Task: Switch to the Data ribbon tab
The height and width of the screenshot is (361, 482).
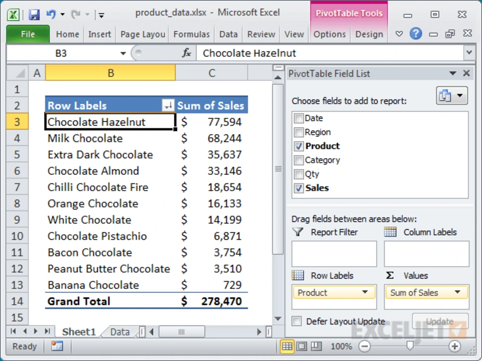Action: tap(228, 34)
